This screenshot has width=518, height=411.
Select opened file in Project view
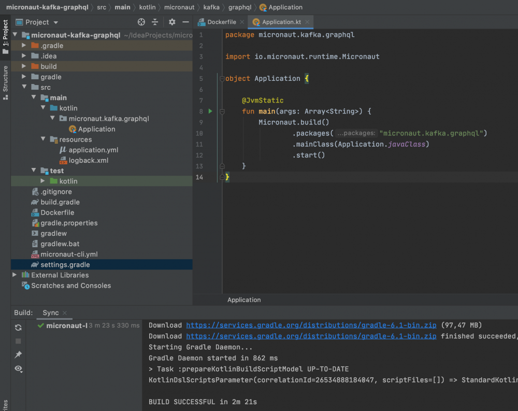[x=141, y=22]
